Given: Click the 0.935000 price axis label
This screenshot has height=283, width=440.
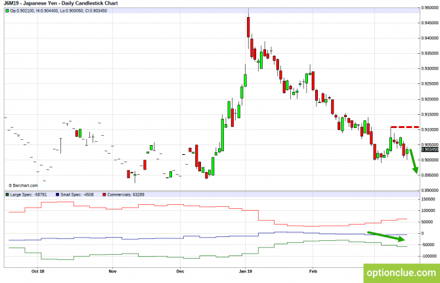Looking at the screenshot, I should [429, 53].
